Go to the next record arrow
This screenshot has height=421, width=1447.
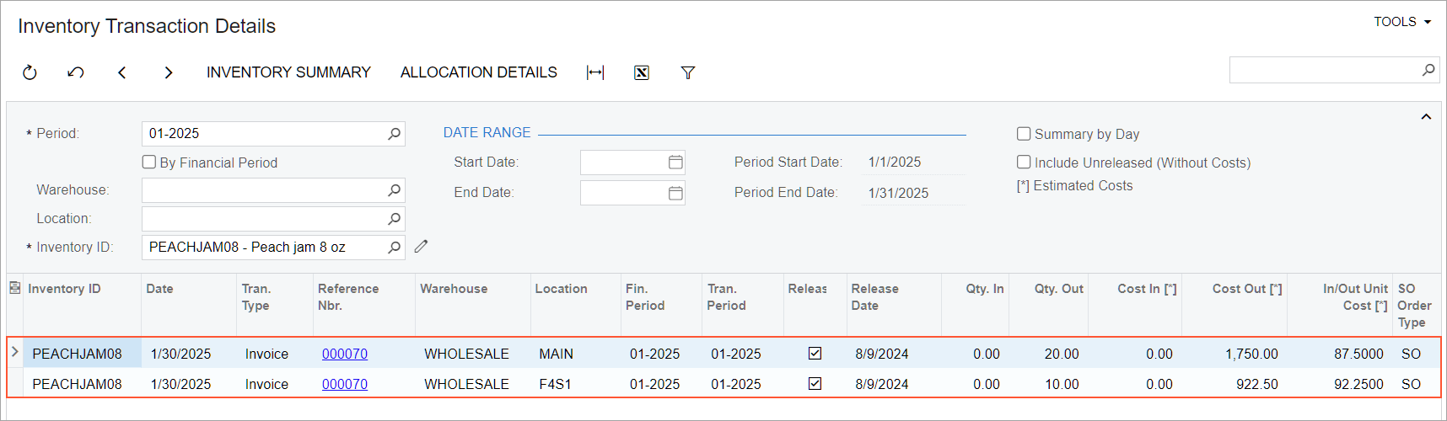(x=169, y=72)
